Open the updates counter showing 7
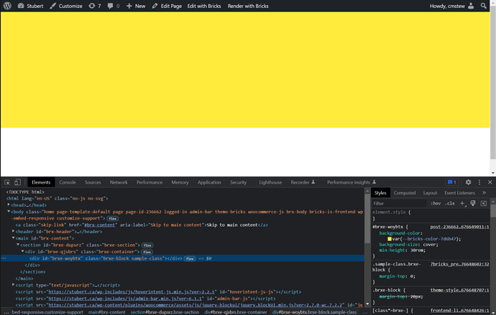 95,6
